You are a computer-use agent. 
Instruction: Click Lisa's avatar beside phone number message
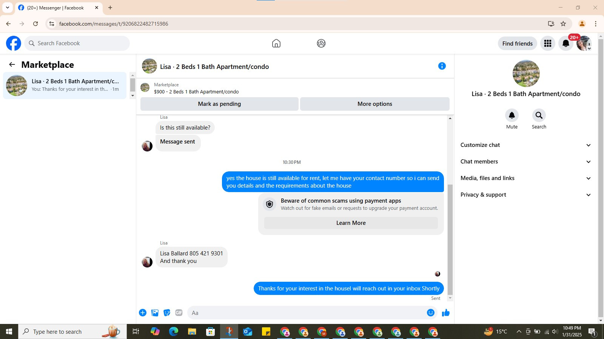click(x=147, y=262)
